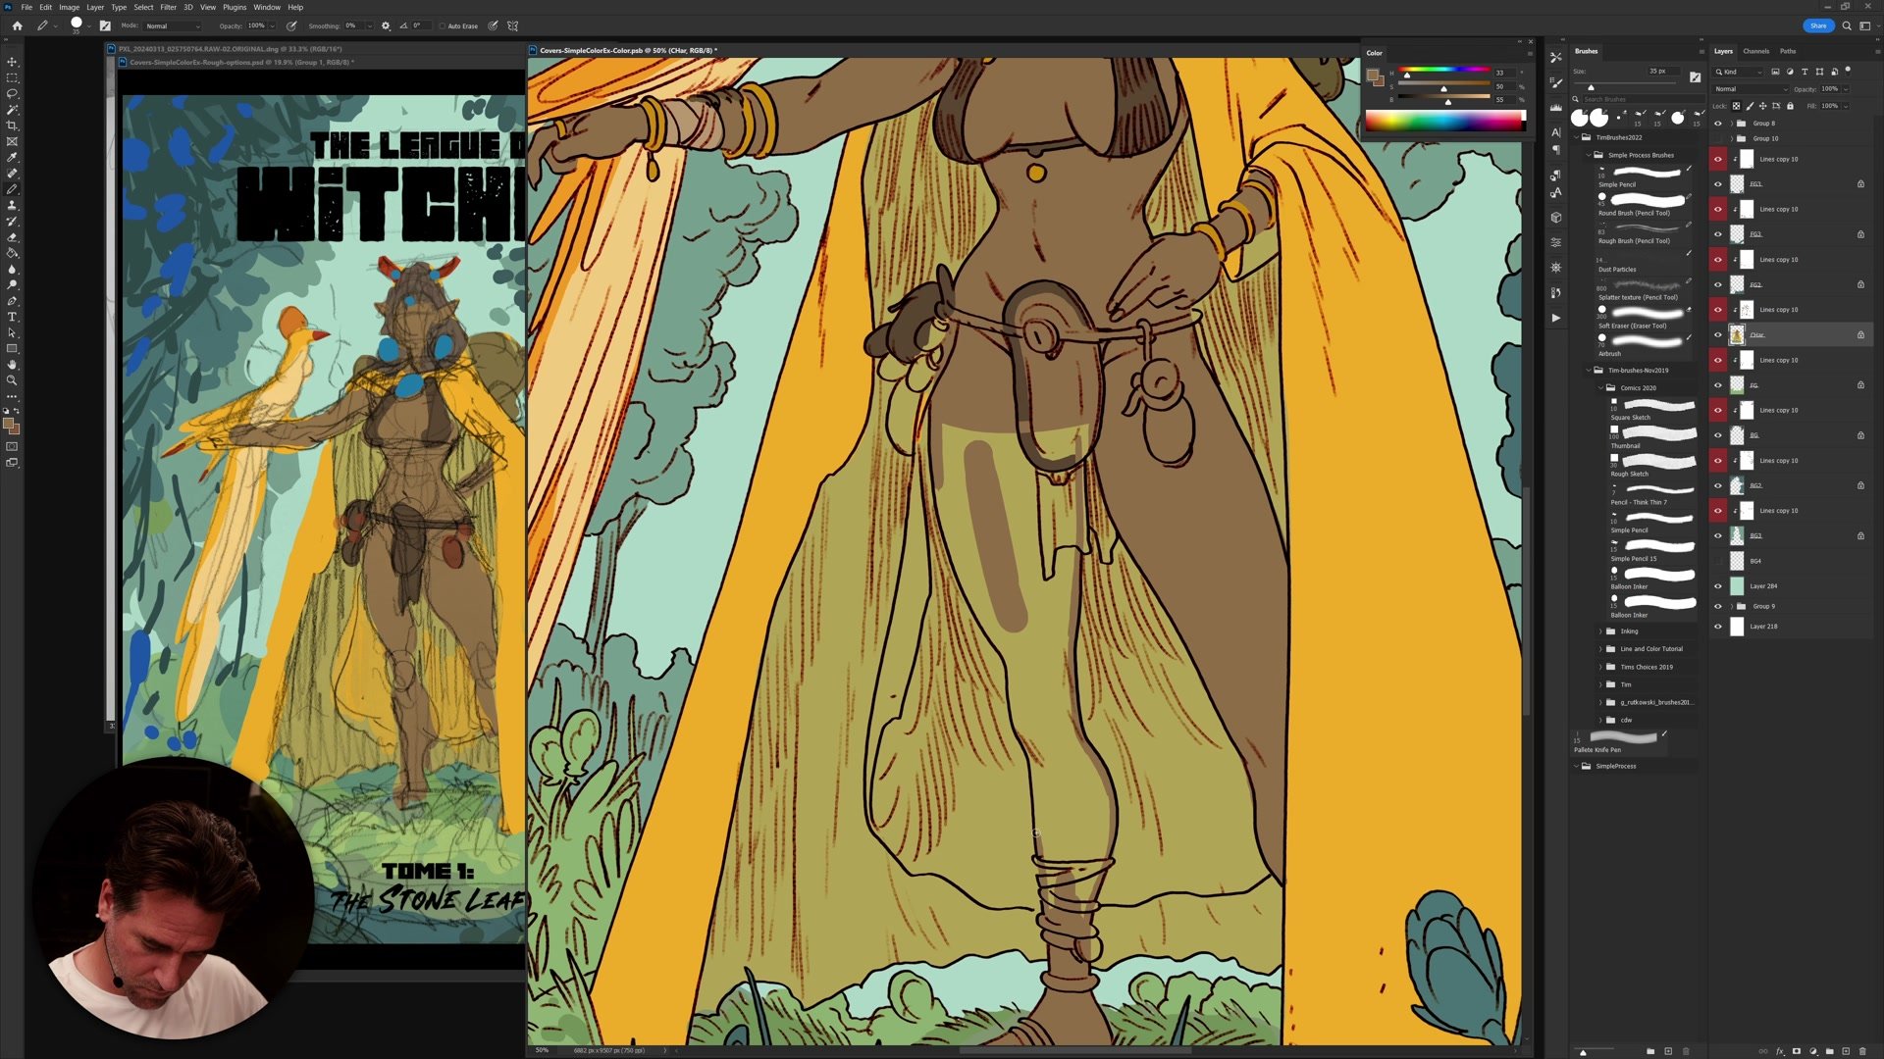Click the symmetry butterfly icon

[x=512, y=25]
